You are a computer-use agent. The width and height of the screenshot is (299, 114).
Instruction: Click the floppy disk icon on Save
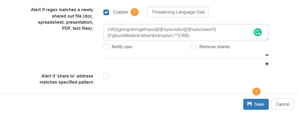point(249,104)
